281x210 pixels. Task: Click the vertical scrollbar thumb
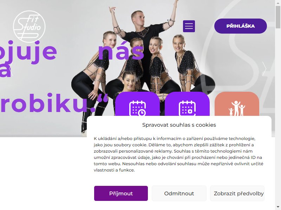tap(278, 17)
